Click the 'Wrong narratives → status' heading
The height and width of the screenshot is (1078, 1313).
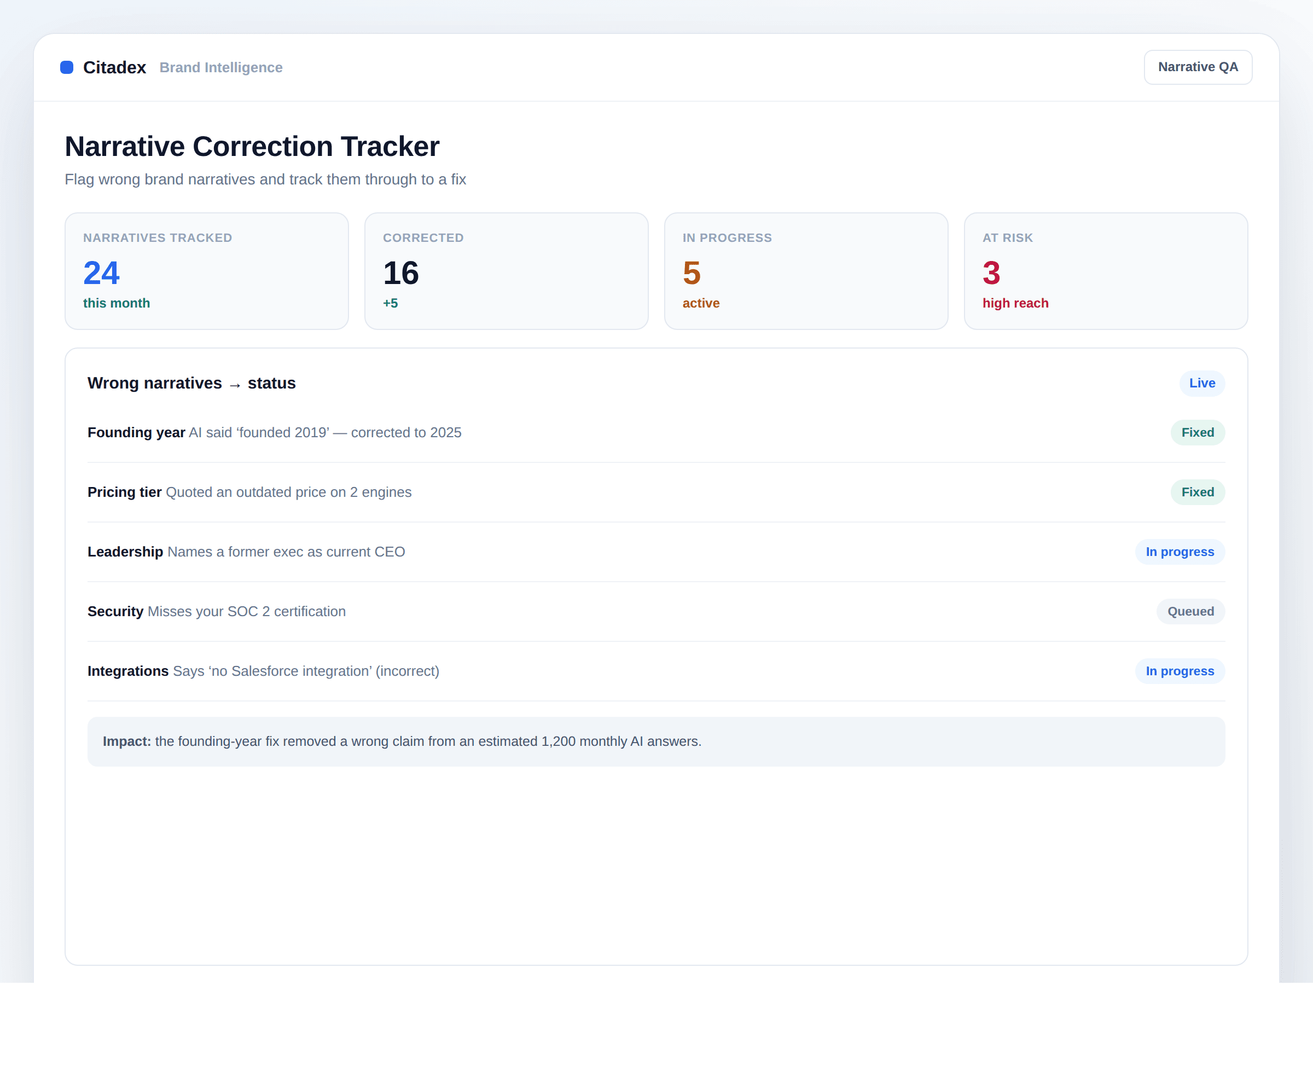[x=191, y=383]
